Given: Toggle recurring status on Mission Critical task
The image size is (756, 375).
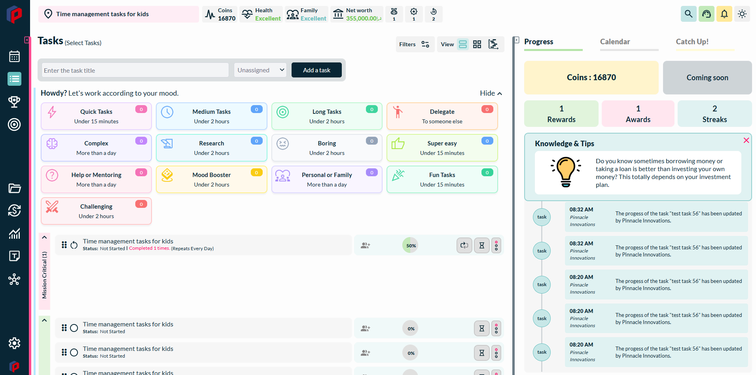Looking at the screenshot, I should (74, 245).
